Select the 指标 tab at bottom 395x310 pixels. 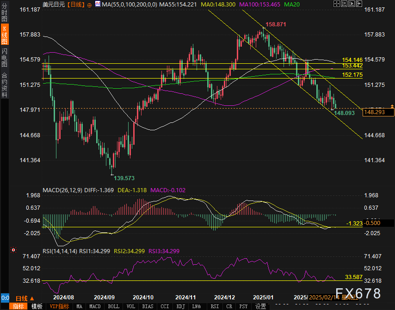click(18, 306)
